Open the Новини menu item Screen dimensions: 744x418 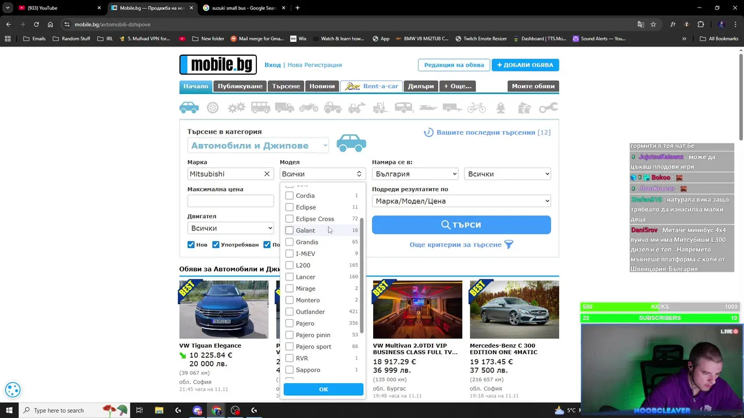322,86
